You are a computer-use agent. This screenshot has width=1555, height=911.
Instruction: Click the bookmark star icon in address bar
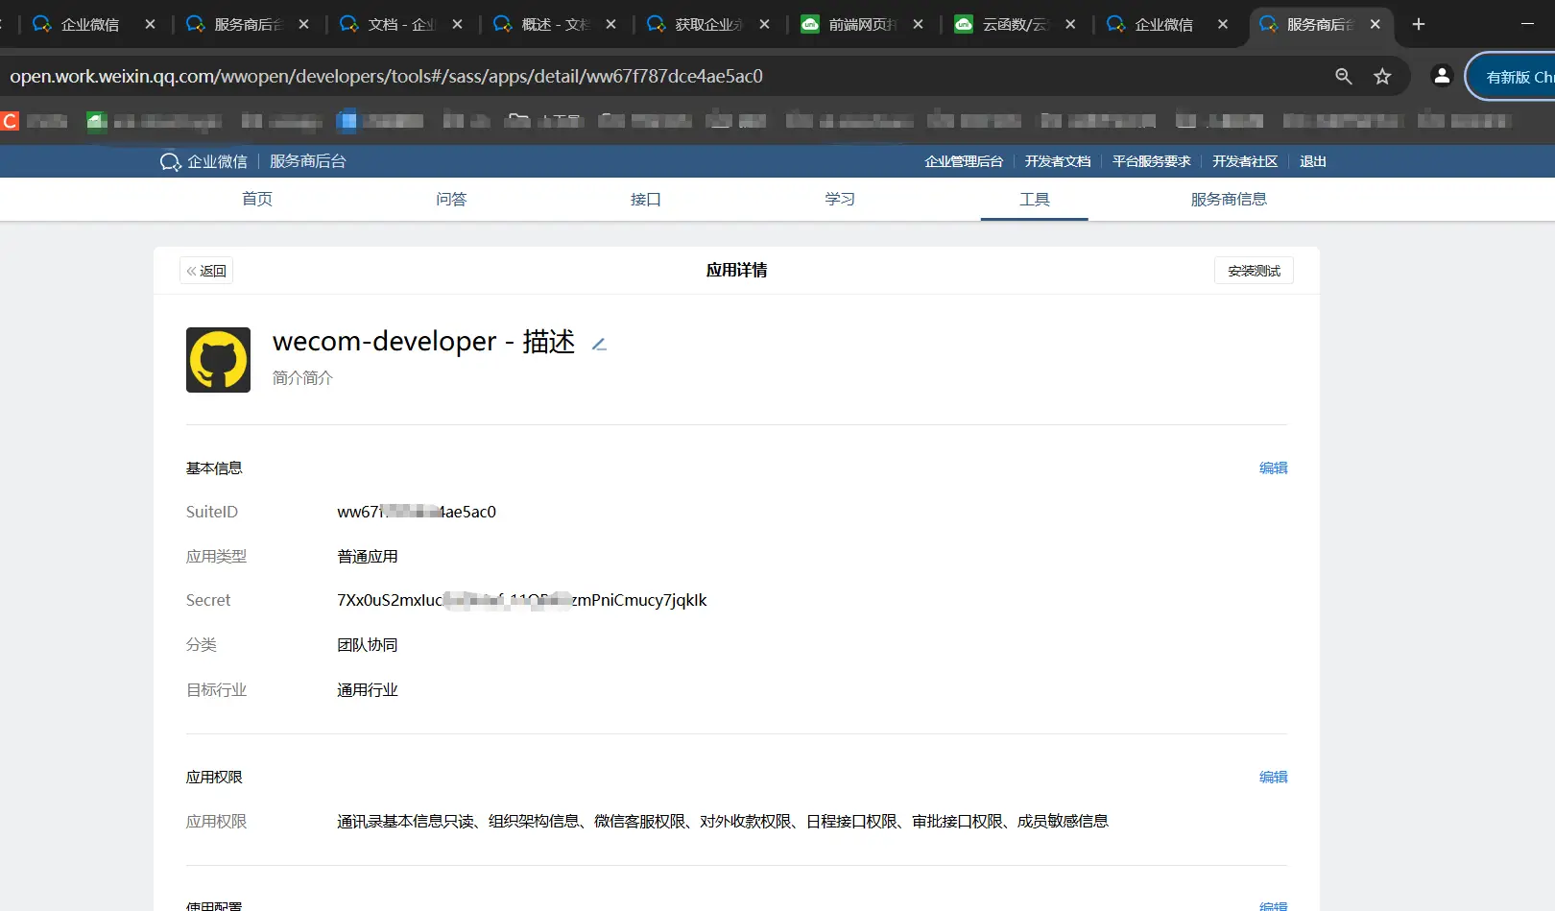1382,77
